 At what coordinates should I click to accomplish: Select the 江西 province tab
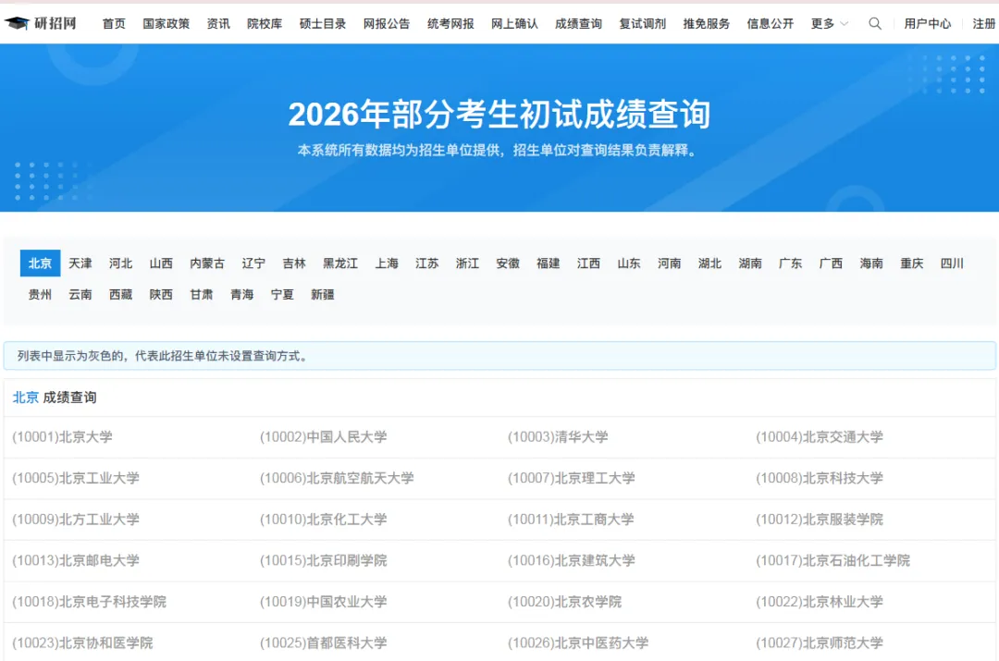click(x=588, y=263)
